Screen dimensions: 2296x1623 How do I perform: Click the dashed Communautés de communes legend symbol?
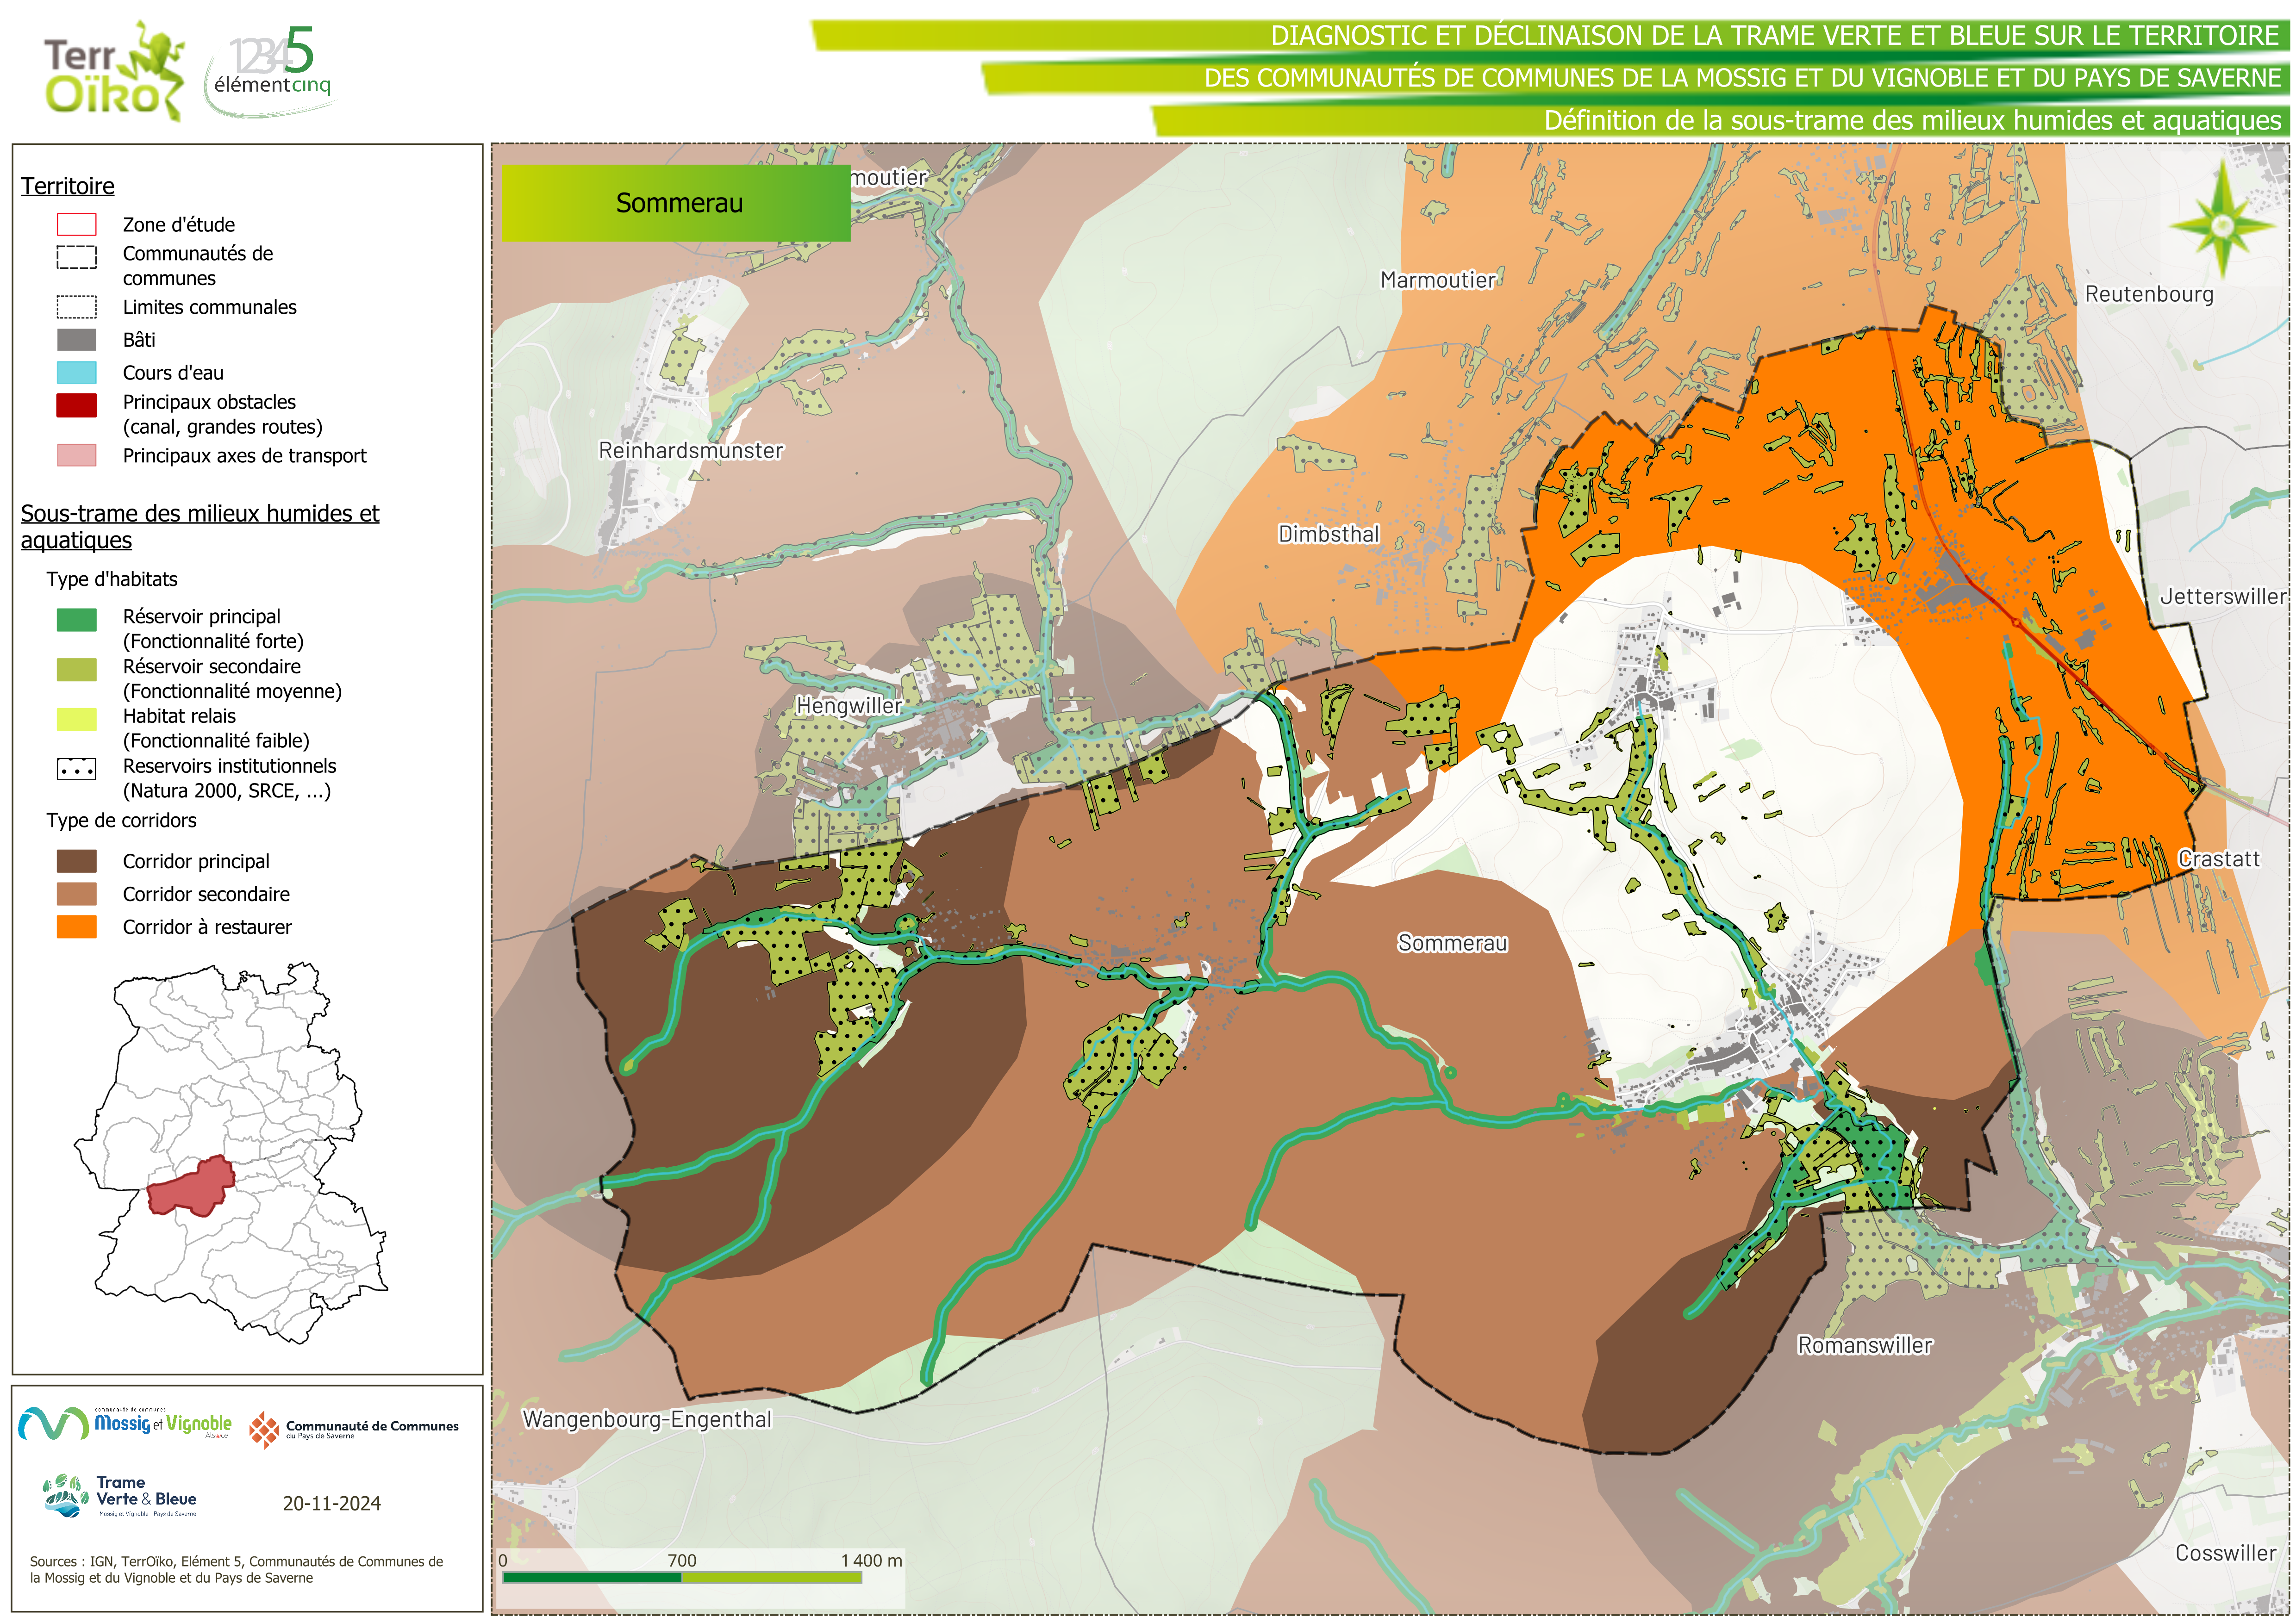coord(77,257)
